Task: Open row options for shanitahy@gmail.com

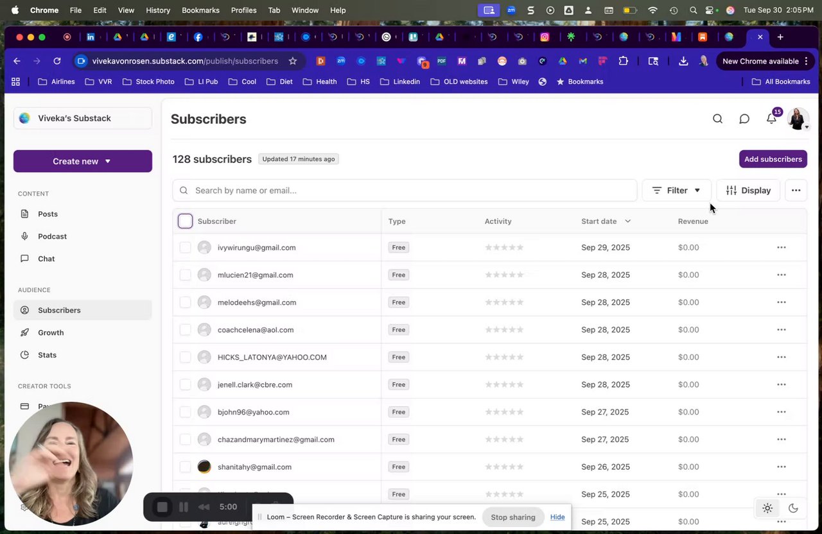Action: pos(782,467)
